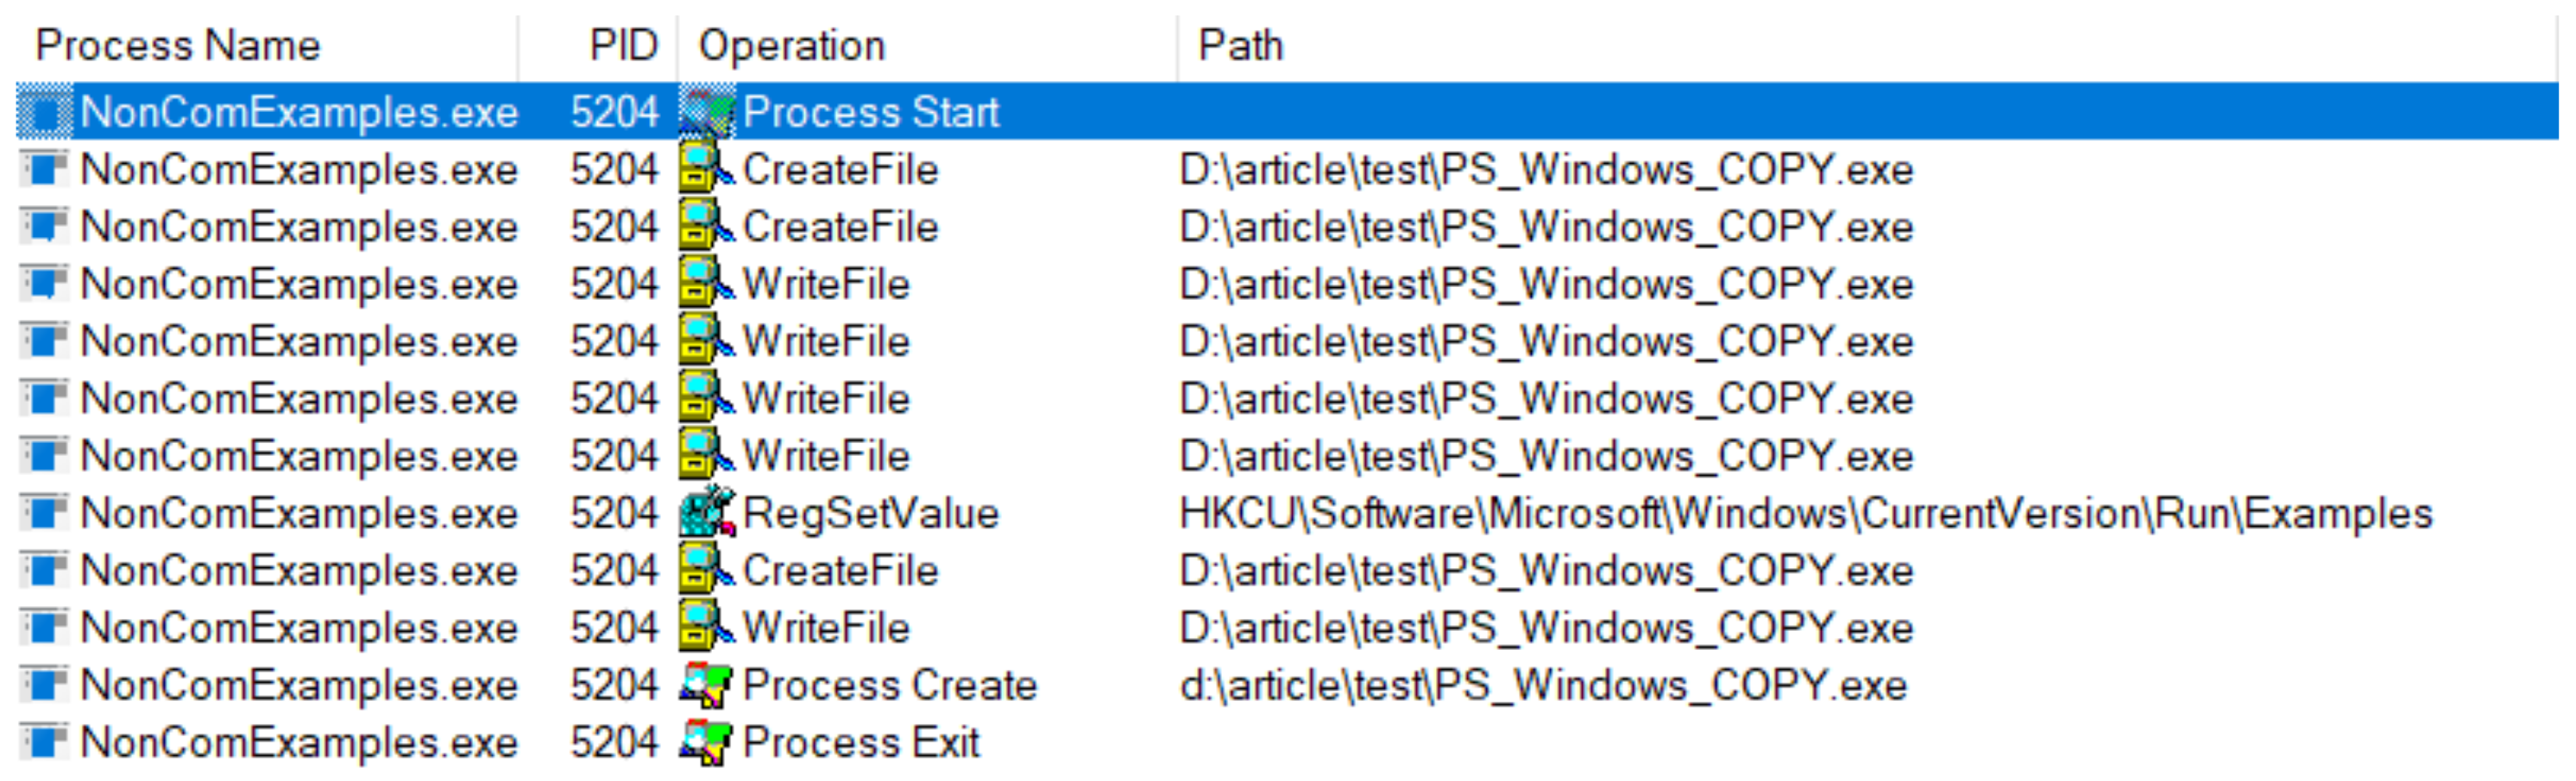Click the RegSetValue registry operation icon
Viewport: 2576px width, 781px height.
coord(707,514)
